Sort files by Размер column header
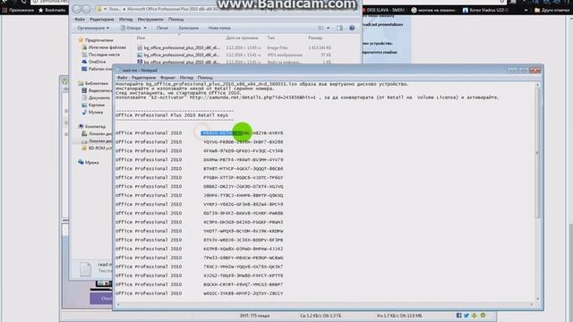The height and width of the screenshot is (322, 573). [x=315, y=38]
